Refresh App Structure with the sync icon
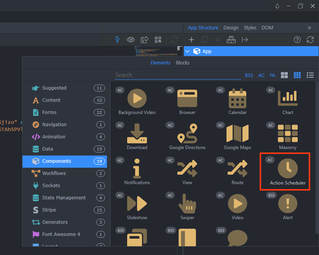The width and height of the screenshot is (319, 255). [x=310, y=40]
